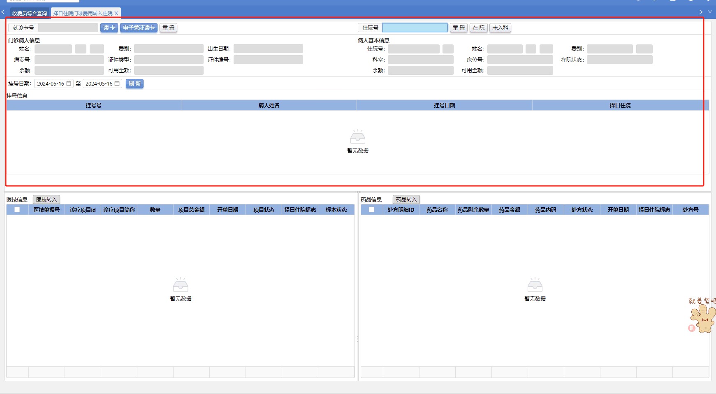Screen dimensions: 716x394
Task: Click 项目总金额 column header
Action: 191,210
